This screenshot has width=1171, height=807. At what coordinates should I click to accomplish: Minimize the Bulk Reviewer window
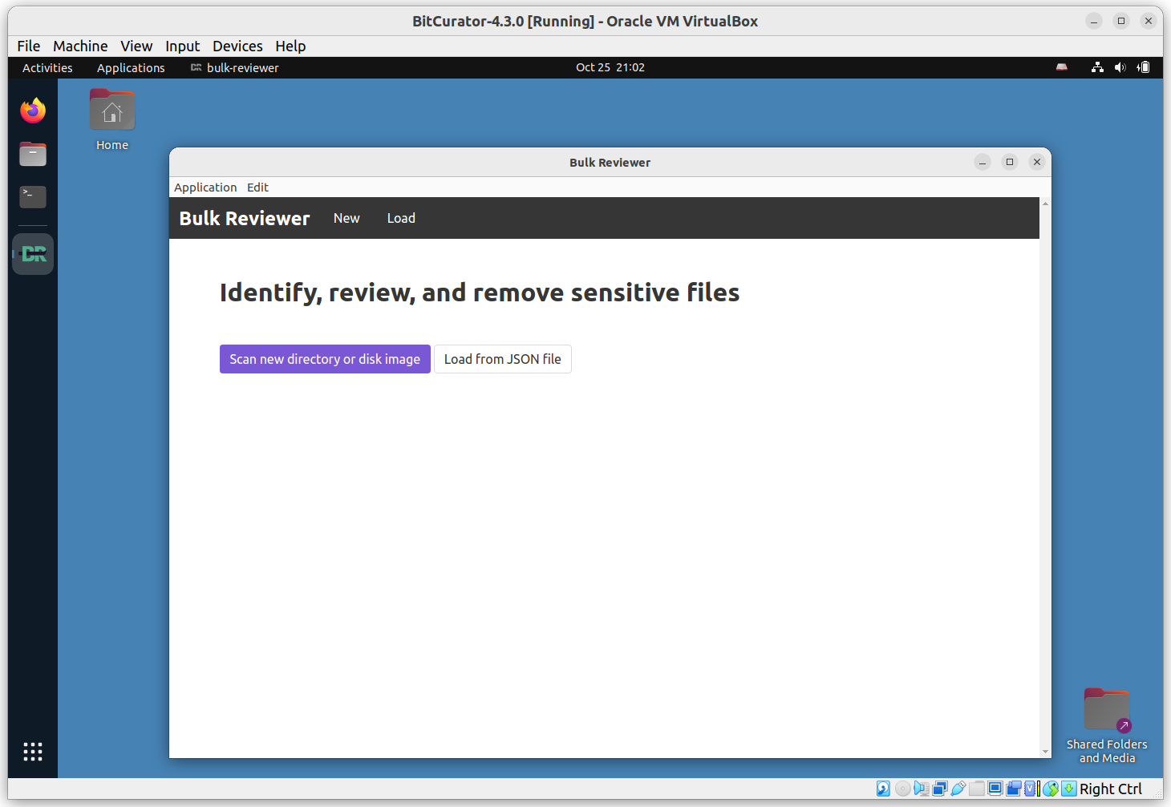point(983,163)
